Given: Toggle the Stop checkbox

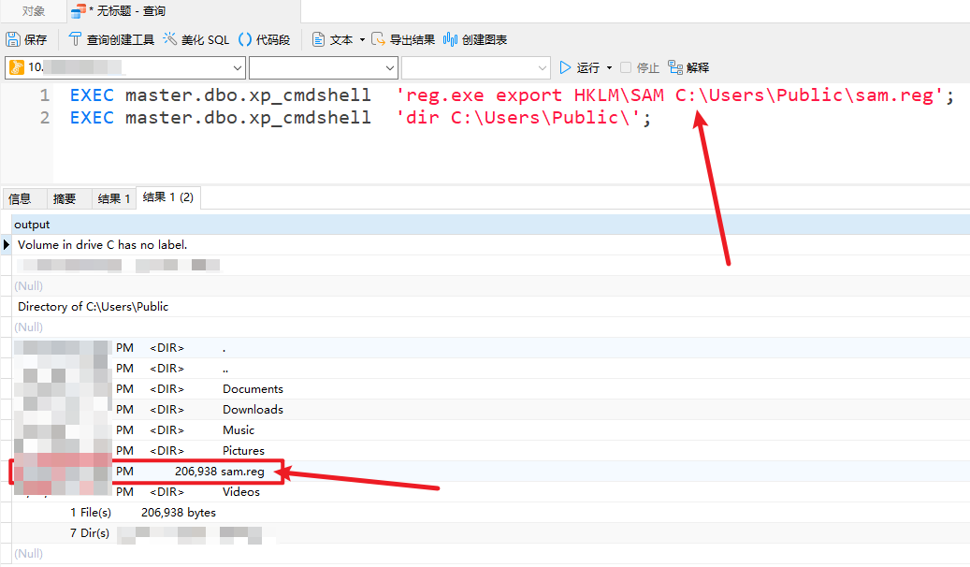Looking at the screenshot, I should click(x=626, y=67).
